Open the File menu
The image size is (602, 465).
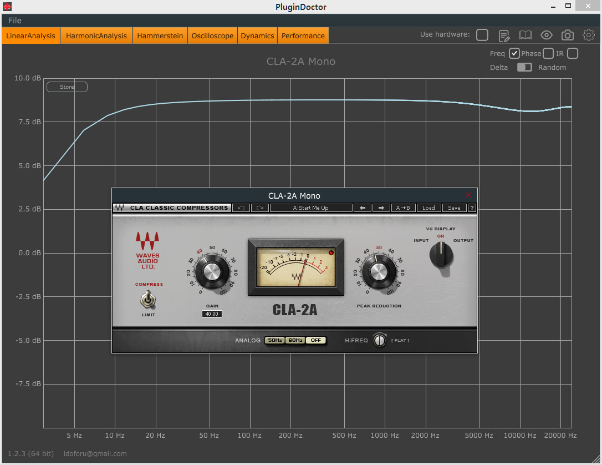[15, 21]
